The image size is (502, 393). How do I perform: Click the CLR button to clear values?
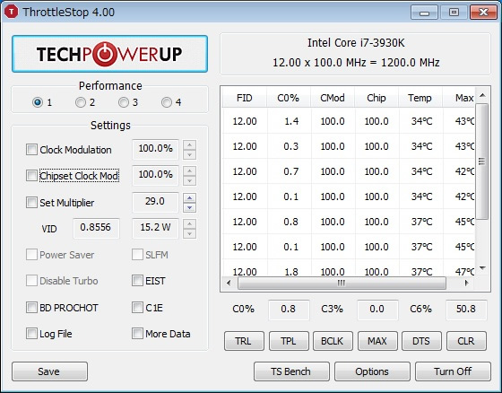466,341
